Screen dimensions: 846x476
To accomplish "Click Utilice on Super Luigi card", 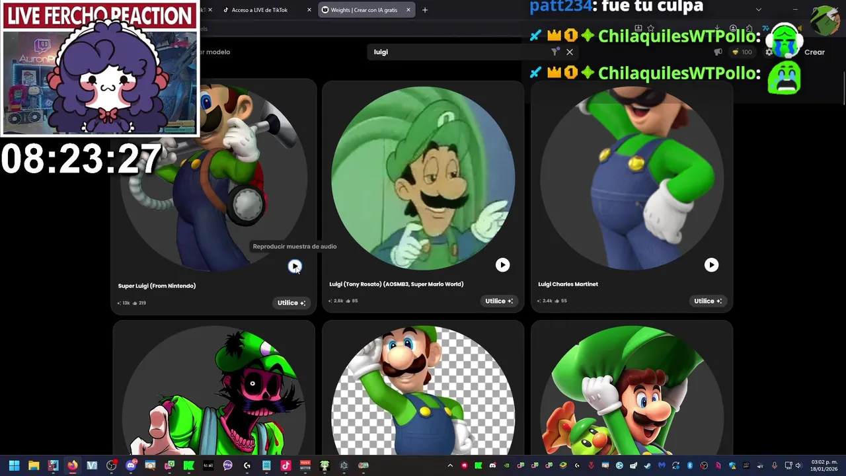I will 291,303.
